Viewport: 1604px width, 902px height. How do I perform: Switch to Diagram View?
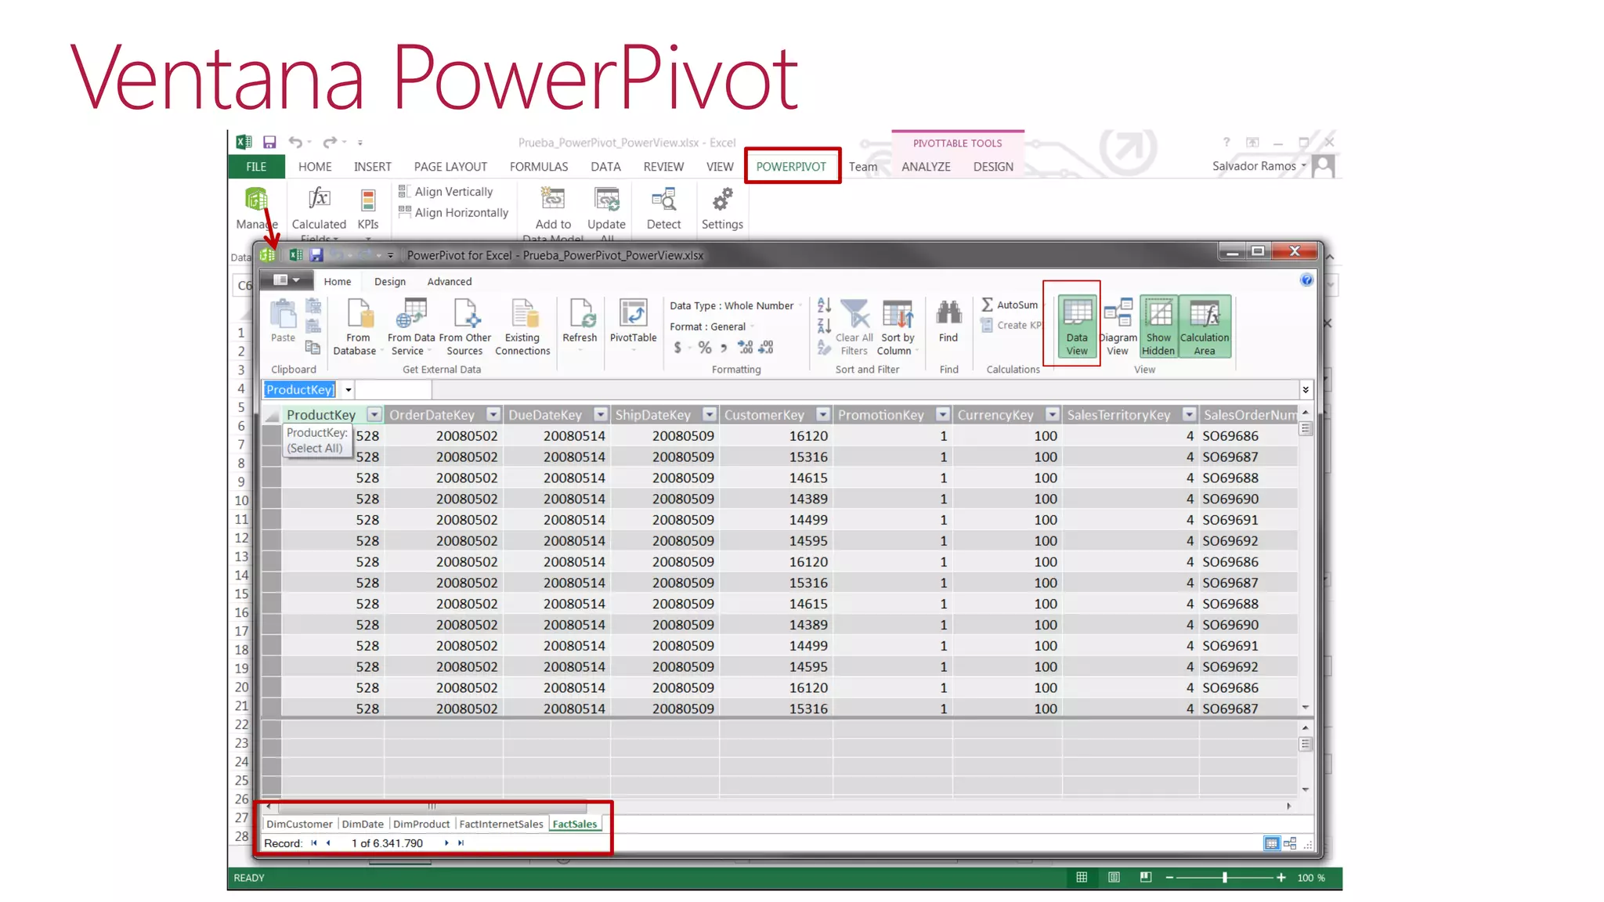point(1118,327)
